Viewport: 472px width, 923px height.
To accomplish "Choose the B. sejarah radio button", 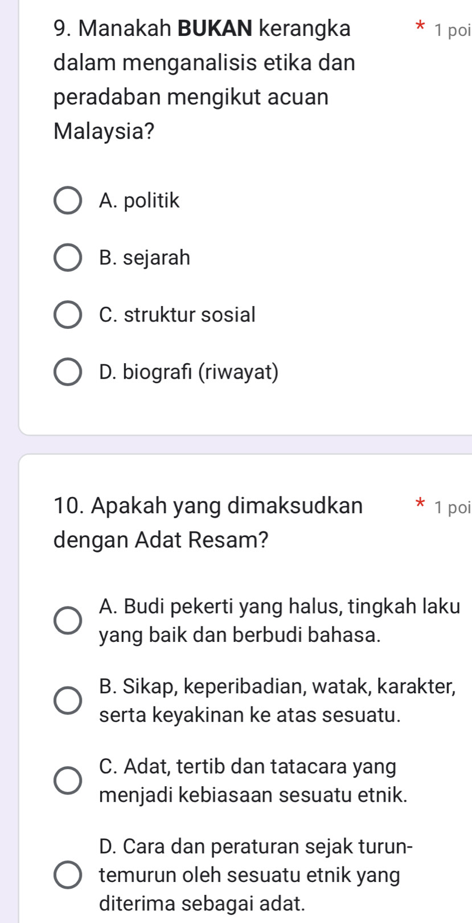I will coord(68,258).
